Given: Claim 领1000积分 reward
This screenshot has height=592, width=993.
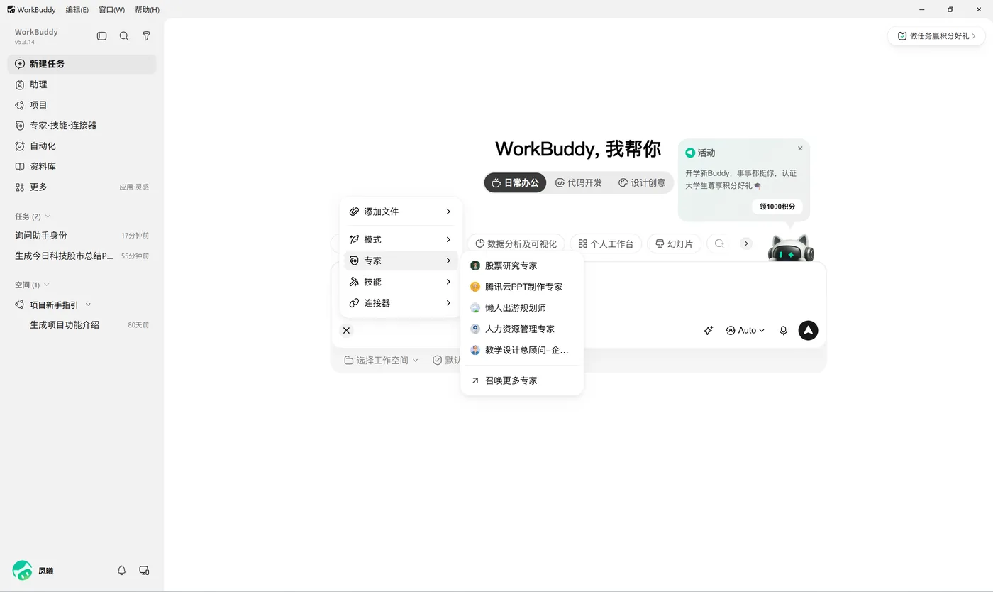Looking at the screenshot, I should [x=777, y=207].
